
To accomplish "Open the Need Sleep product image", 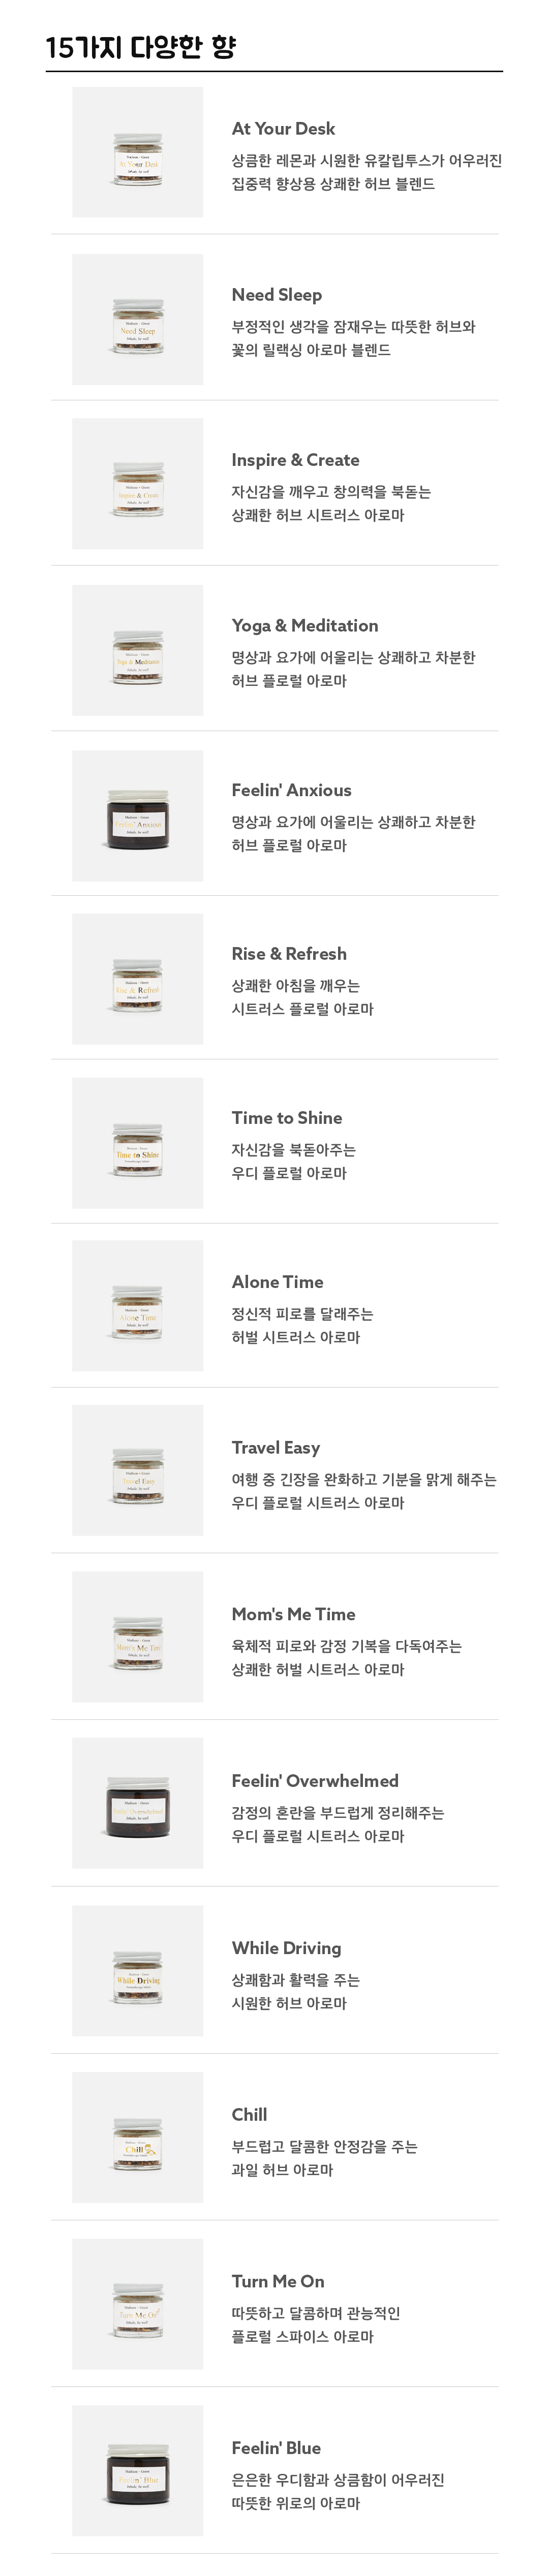I will pyautogui.click(x=137, y=320).
